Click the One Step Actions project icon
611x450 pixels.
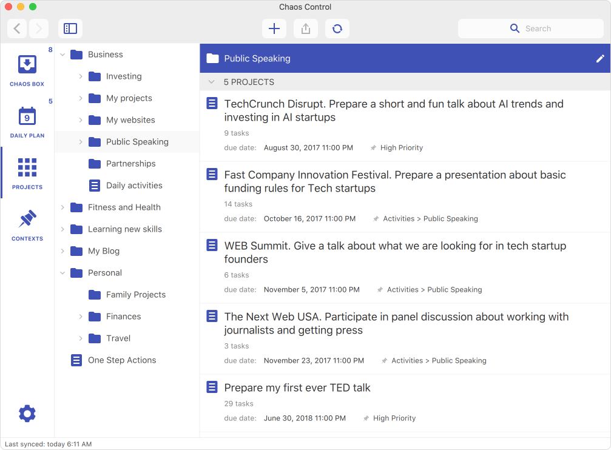tap(76, 360)
